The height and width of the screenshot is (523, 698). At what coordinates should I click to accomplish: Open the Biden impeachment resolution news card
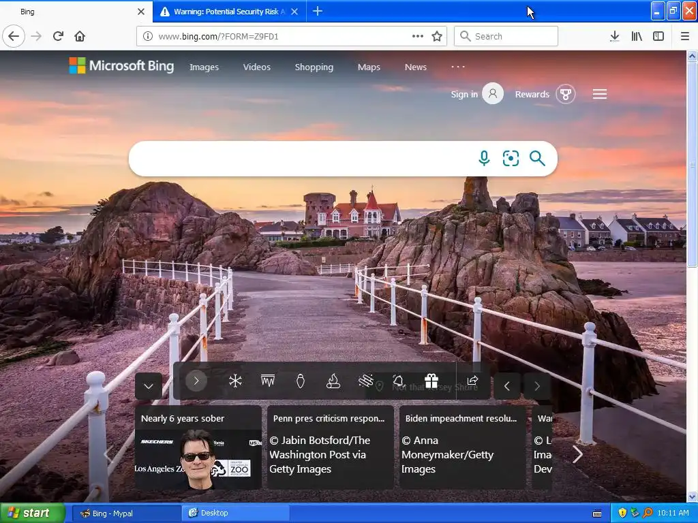[463, 447]
